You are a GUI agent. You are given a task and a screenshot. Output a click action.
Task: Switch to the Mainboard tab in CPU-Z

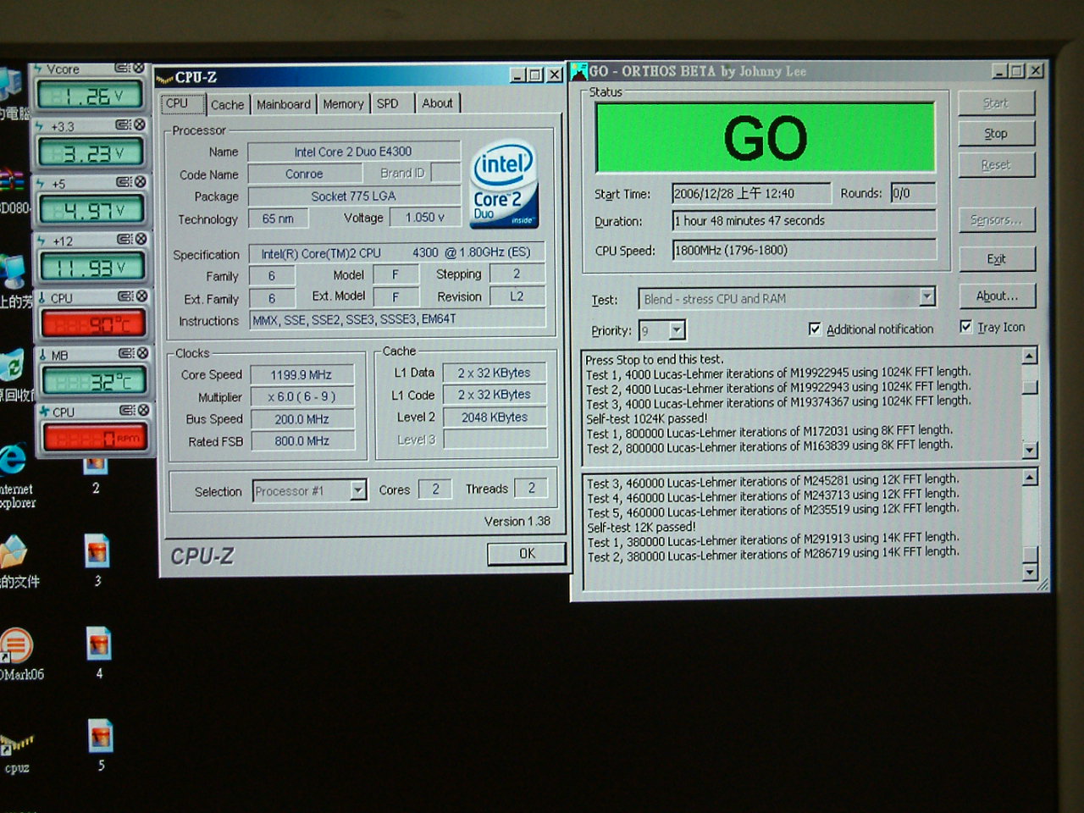pos(283,104)
